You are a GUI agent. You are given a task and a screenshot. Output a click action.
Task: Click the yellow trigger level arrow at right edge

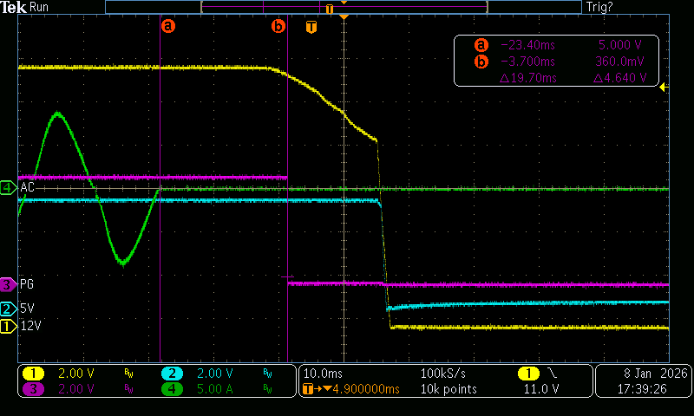664,87
